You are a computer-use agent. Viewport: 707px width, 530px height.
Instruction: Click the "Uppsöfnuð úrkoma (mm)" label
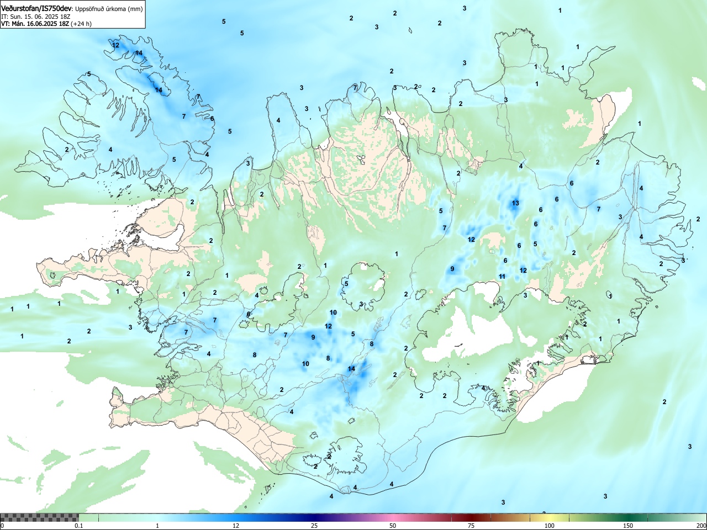click(109, 9)
